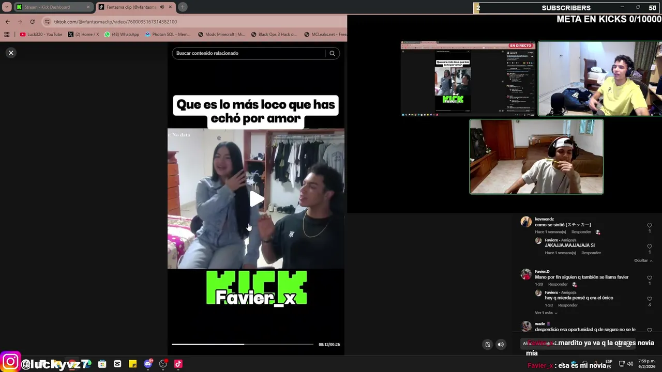Like Favierx's 'JAKAJJAJAAJJAJAJA SI' reply
This screenshot has width=662, height=372.
pyautogui.click(x=650, y=246)
